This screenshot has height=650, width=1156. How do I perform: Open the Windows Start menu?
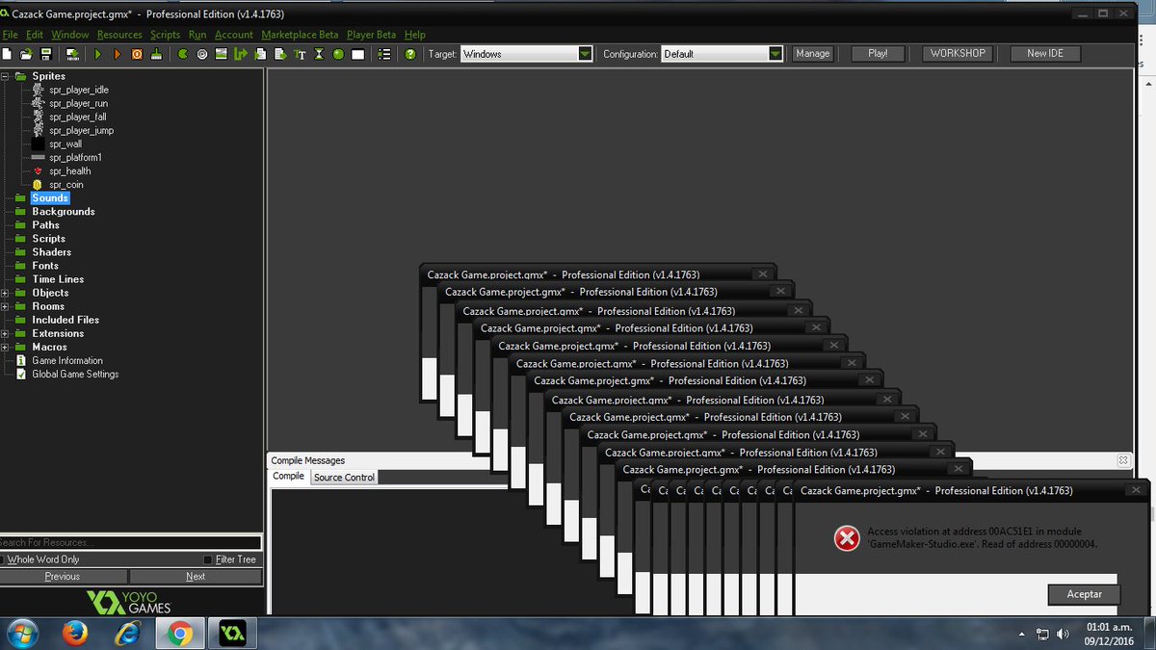pos(21,634)
